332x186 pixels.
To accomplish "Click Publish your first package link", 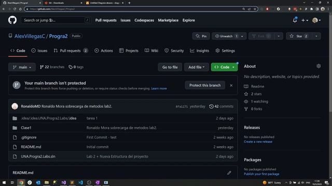I will click(x=261, y=174).
